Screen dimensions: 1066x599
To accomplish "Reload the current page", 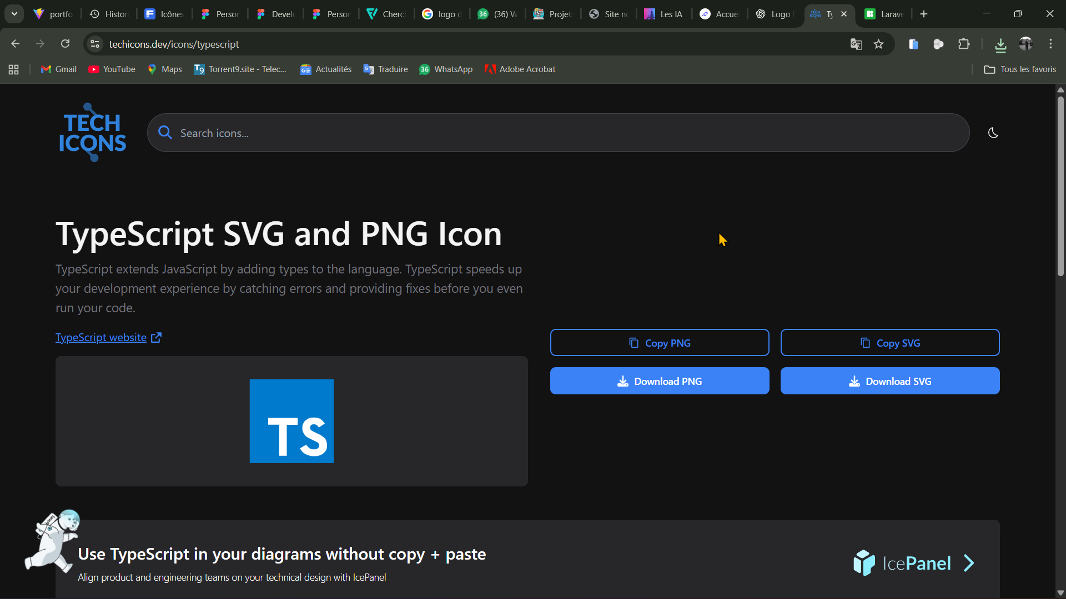I will point(66,44).
